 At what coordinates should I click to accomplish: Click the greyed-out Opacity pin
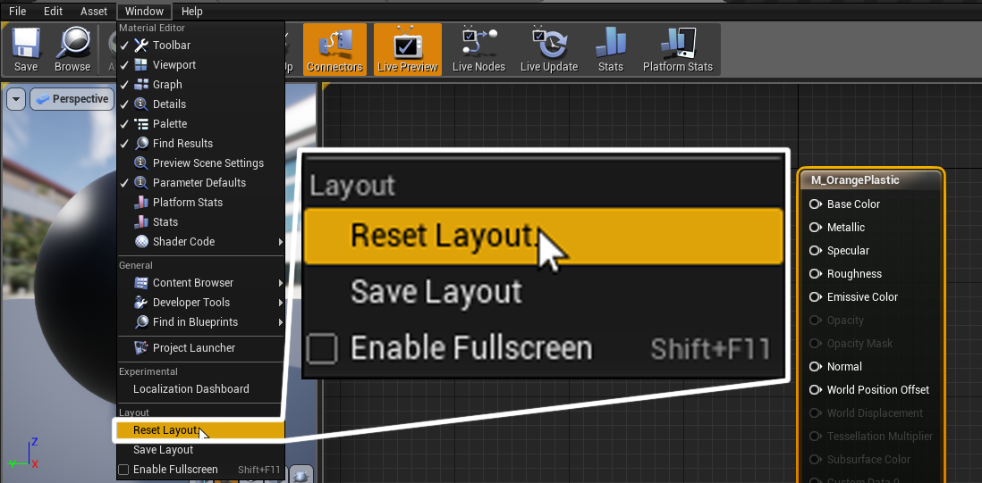(x=815, y=321)
